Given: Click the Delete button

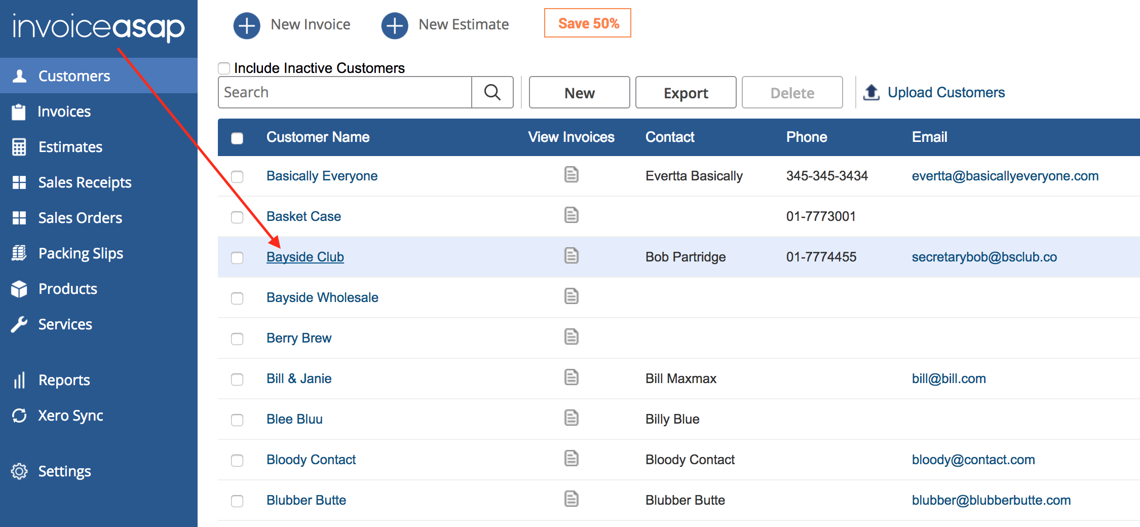Looking at the screenshot, I should point(792,92).
